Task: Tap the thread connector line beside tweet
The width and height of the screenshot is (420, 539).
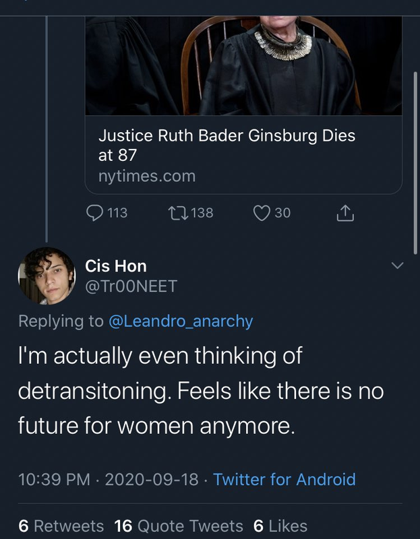Action: (47, 129)
